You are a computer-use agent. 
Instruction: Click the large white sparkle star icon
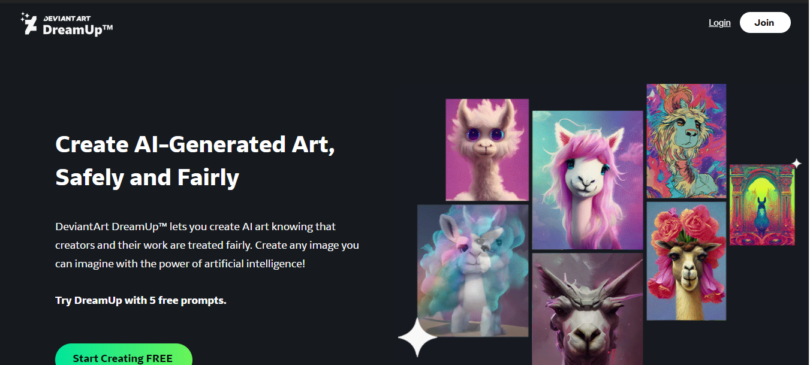point(418,337)
